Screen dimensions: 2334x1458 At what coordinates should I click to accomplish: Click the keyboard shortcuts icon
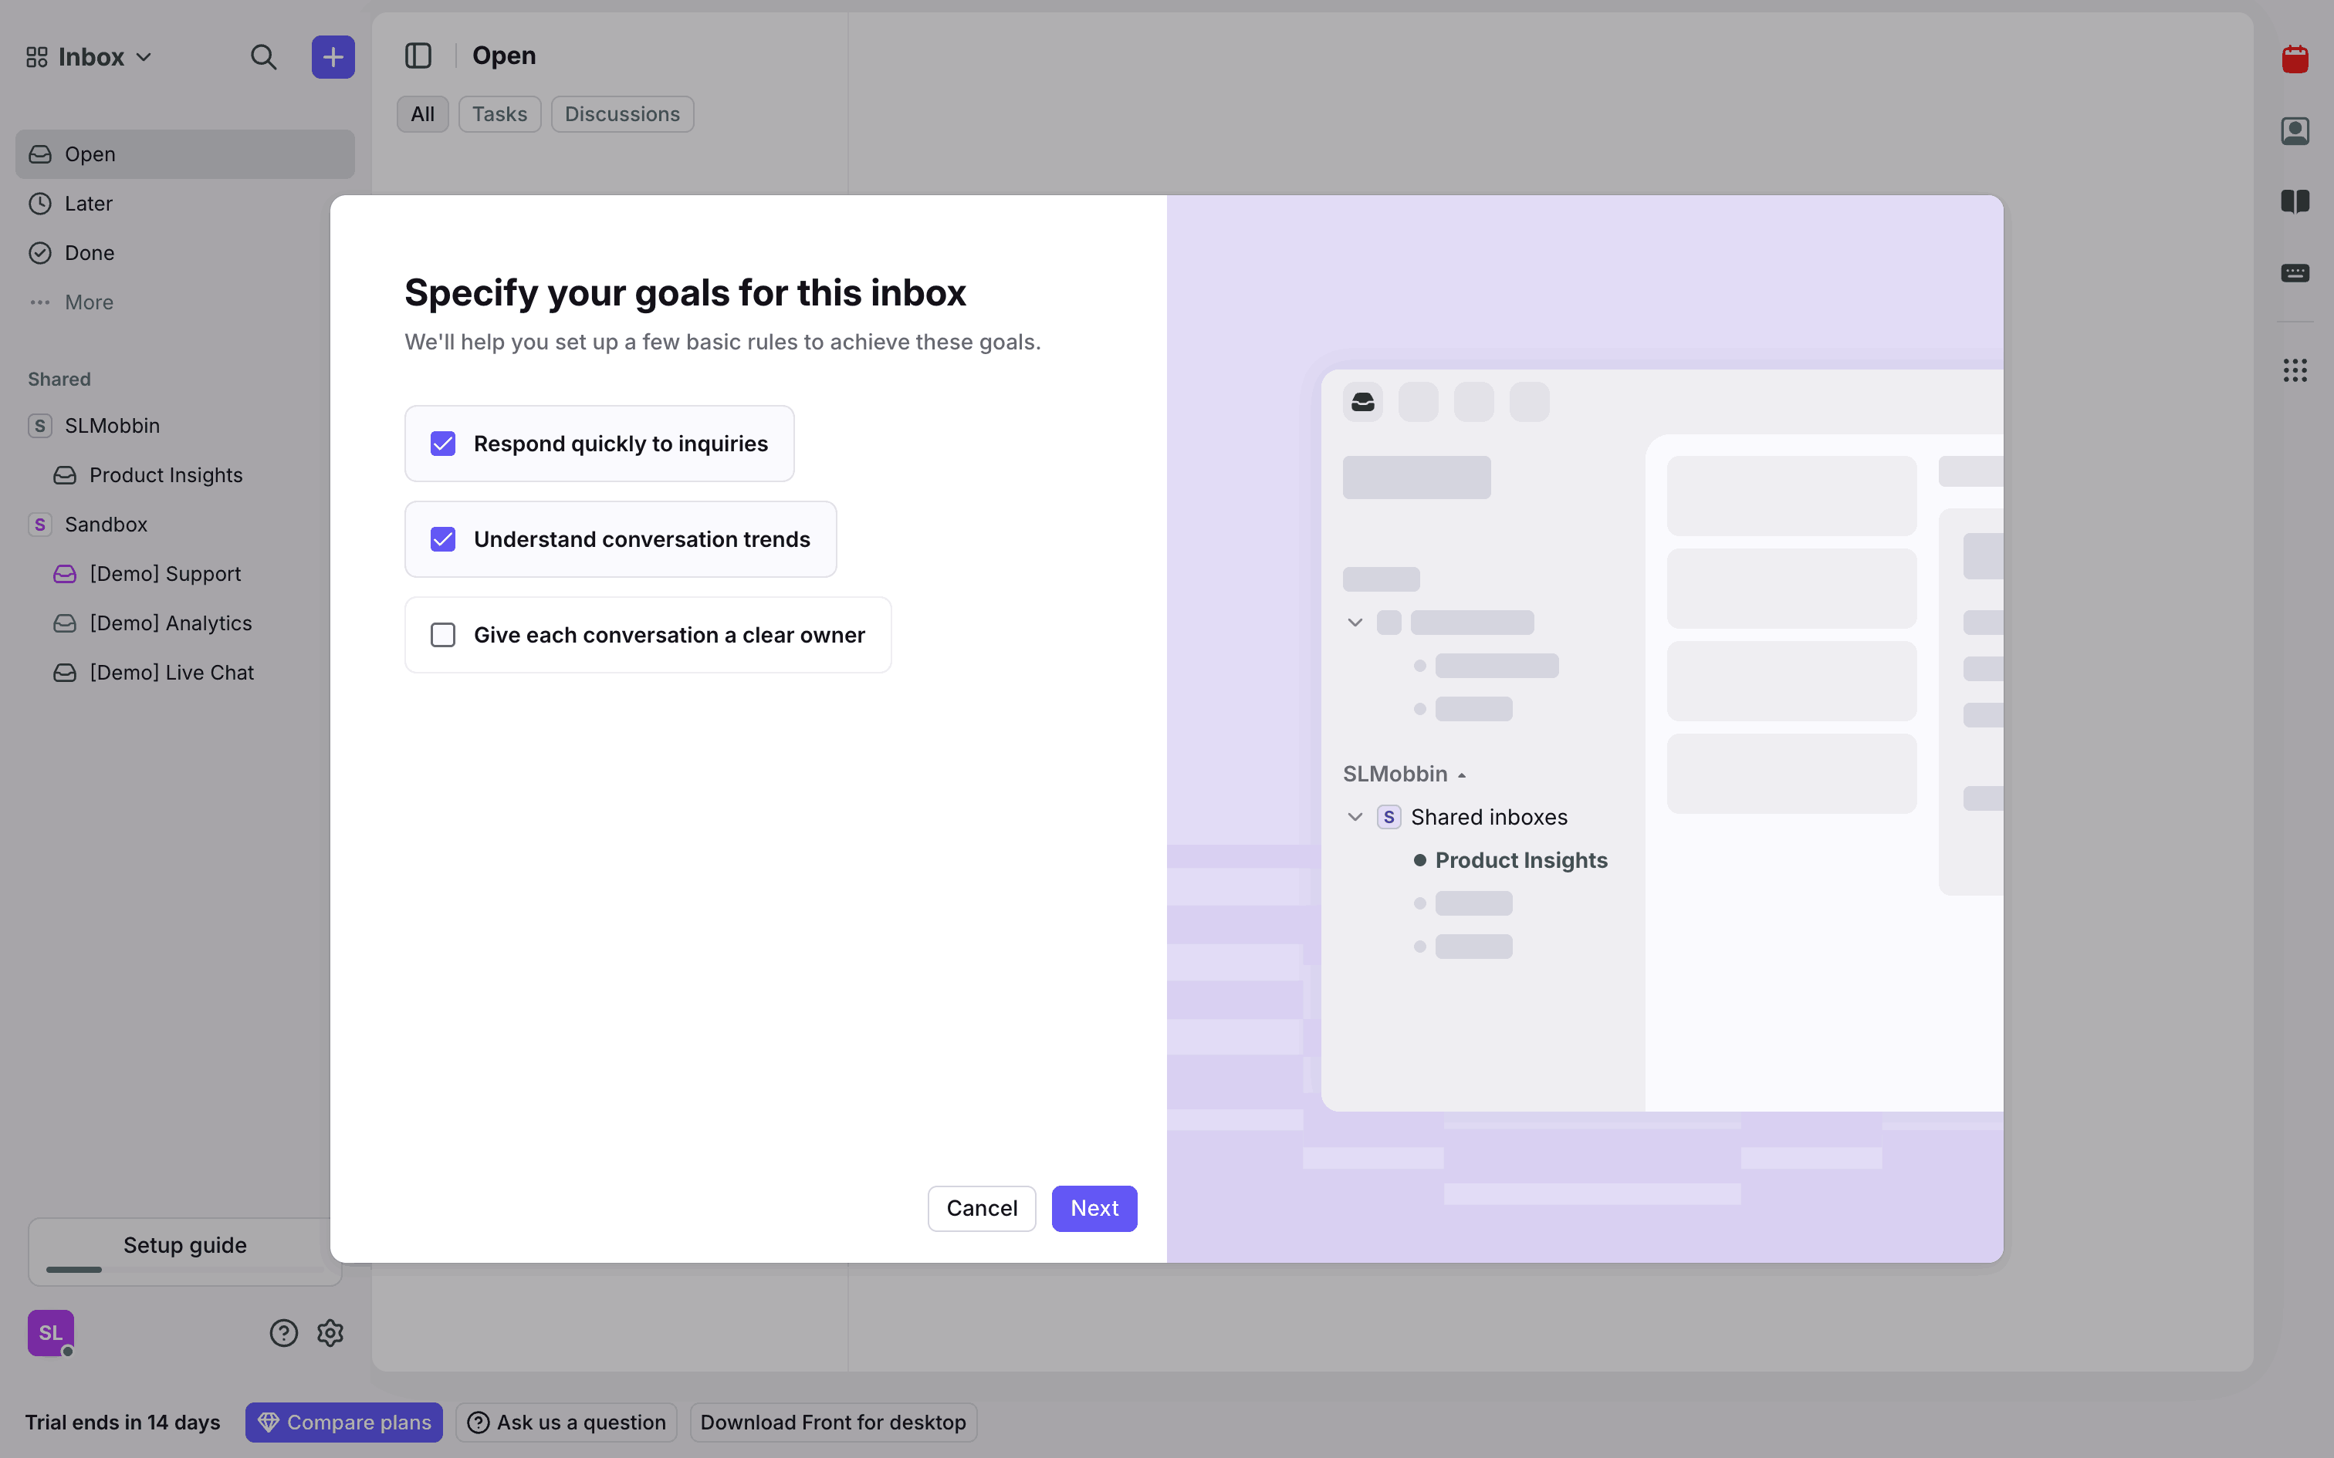click(x=2295, y=273)
